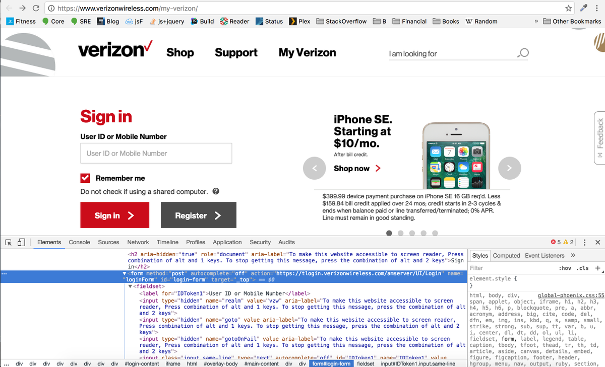The height and width of the screenshot is (367, 605).
Task: Show next carousel slide arrow
Action: point(510,168)
